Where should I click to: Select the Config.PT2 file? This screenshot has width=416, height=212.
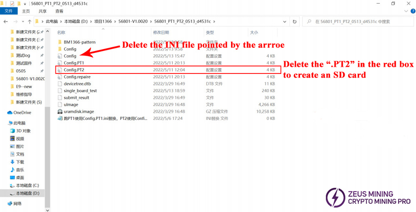[x=74, y=70]
